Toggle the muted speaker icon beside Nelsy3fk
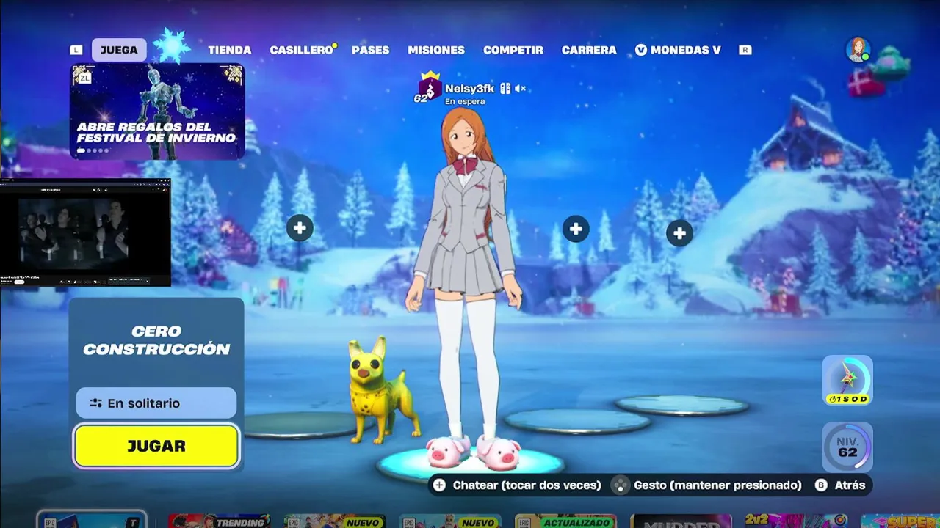This screenshot has height=528, width=940. pos(520,89)
